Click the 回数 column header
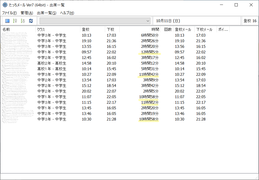The image size is (259, 180). [x=167, y=29]
